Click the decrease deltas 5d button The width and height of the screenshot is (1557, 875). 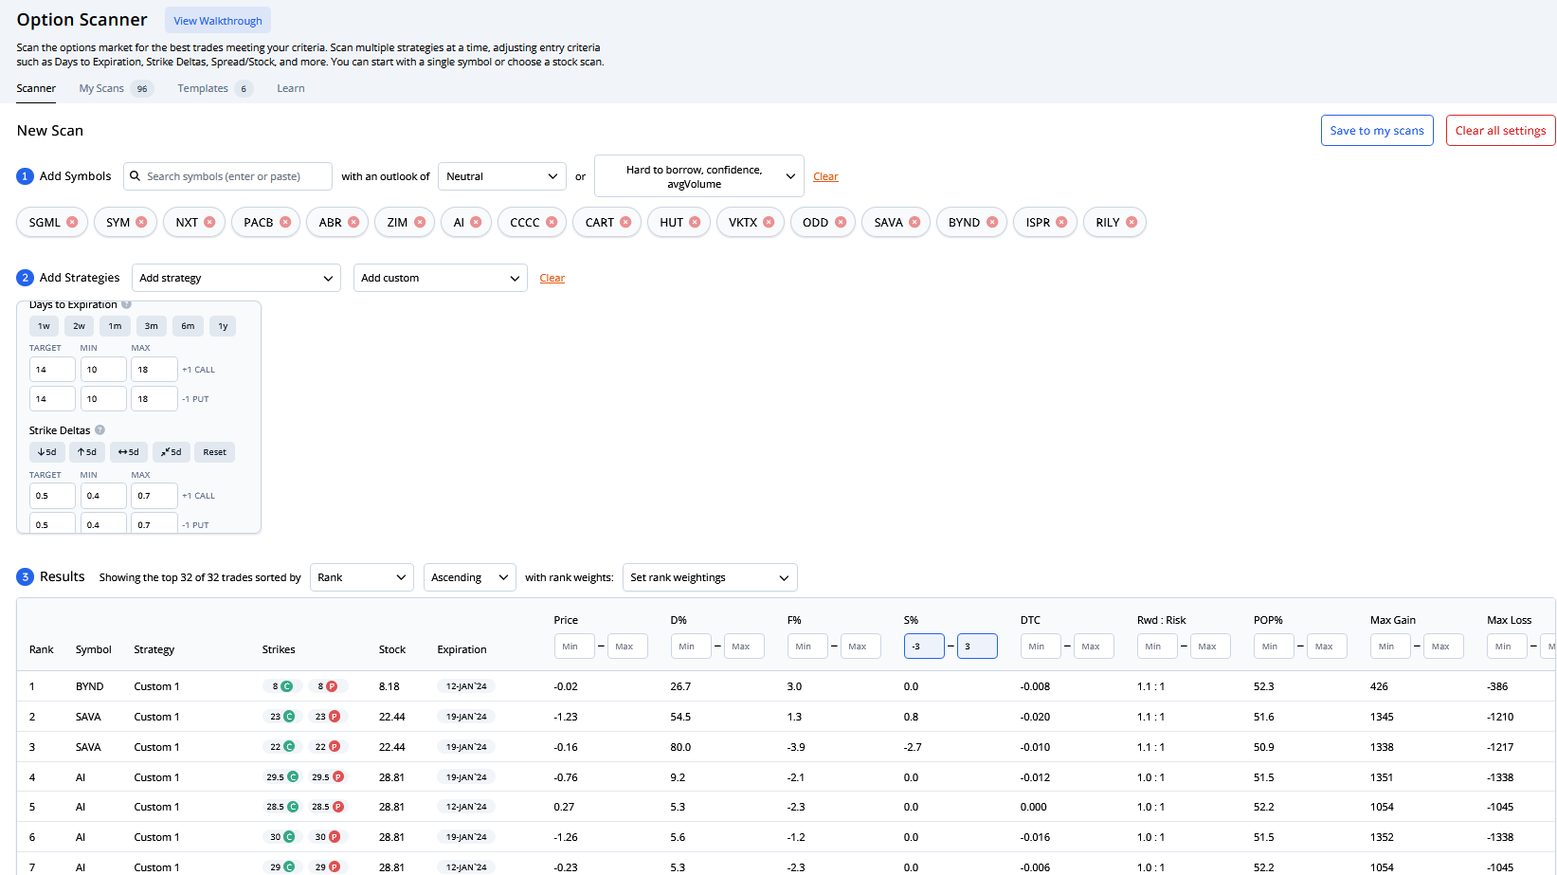tap(46, 452)
